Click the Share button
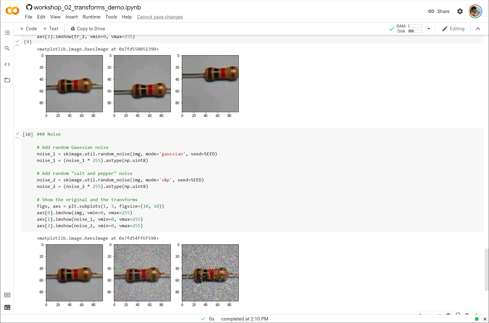The image size is (489, 323). pyautogui.click(x=439, y=11)
